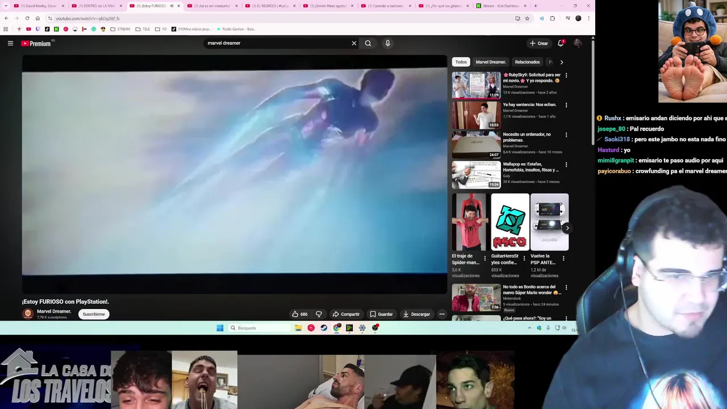Open 'Wallapop es: Estafas, Homofobia' video thumbnail
This screenshot has height=409, width=727.
coord(476,174)
